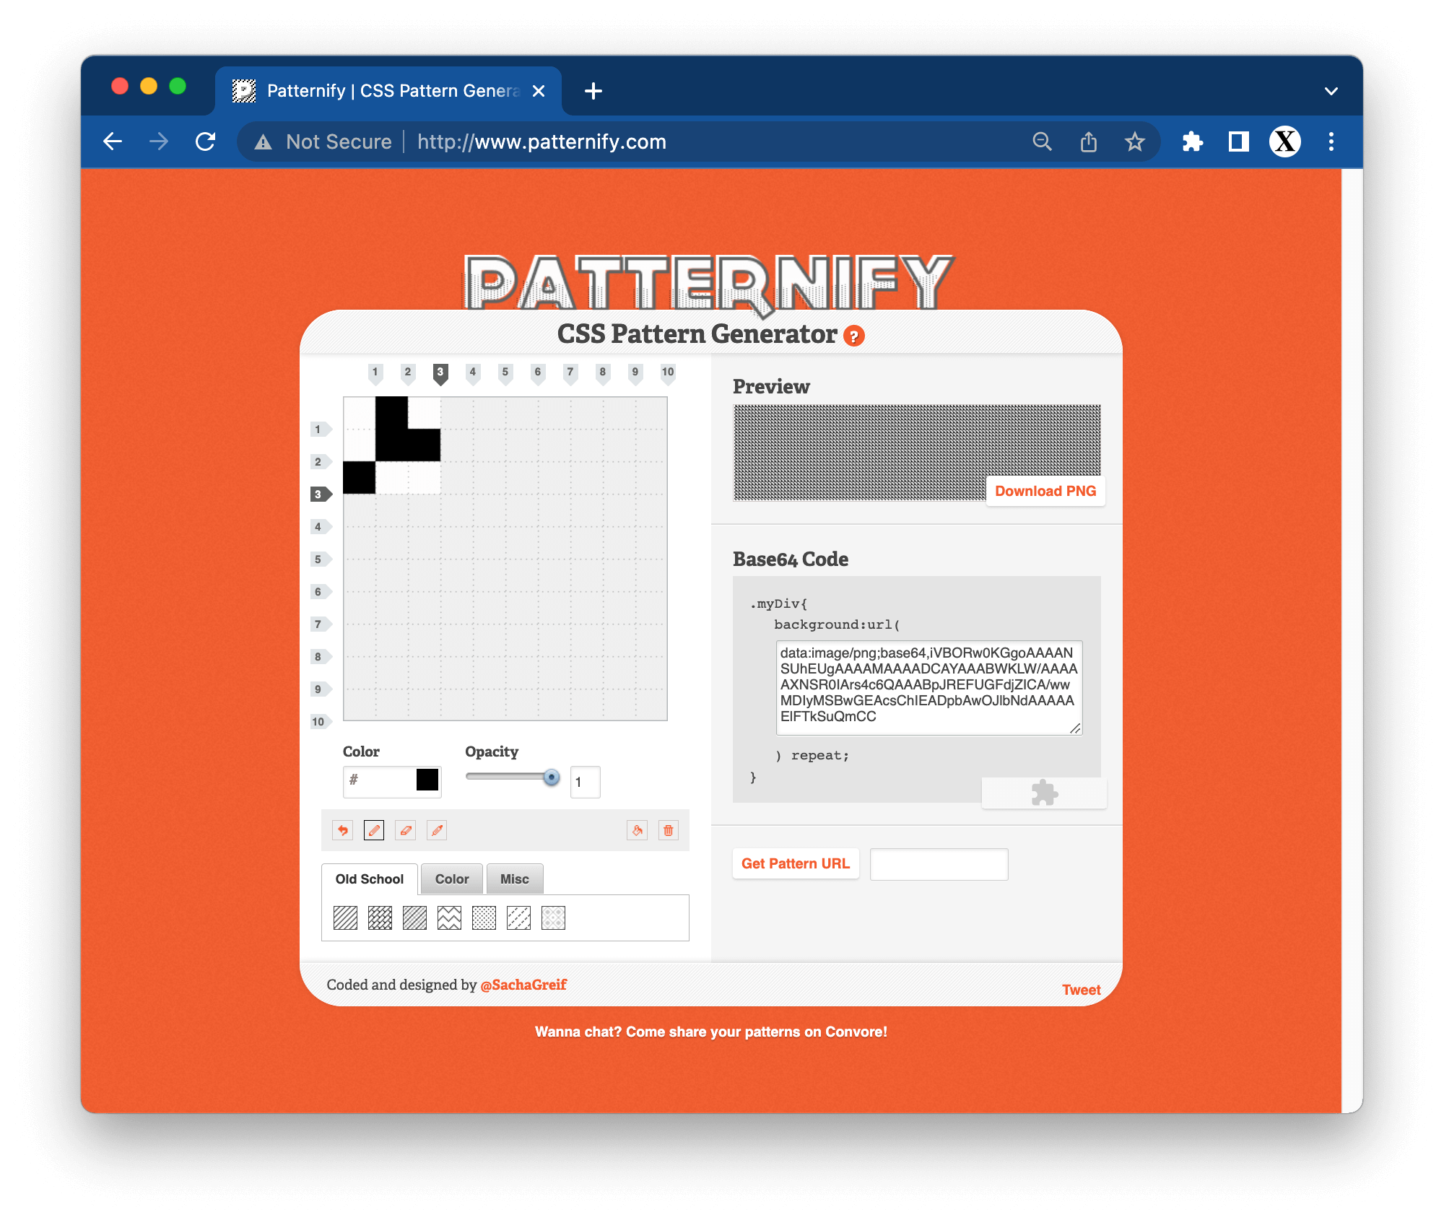Open the Chrome three-dot menu
Viewport: 1444px width, 1220px height.
click(1331, 141)
